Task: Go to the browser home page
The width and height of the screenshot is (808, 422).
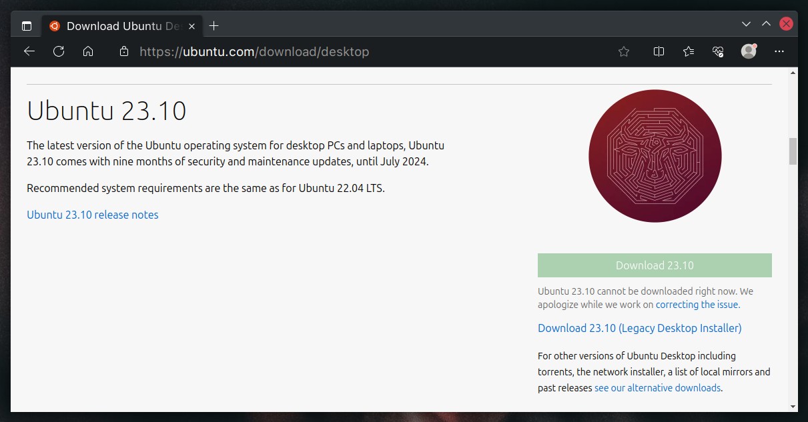Action: click(88, 51)
